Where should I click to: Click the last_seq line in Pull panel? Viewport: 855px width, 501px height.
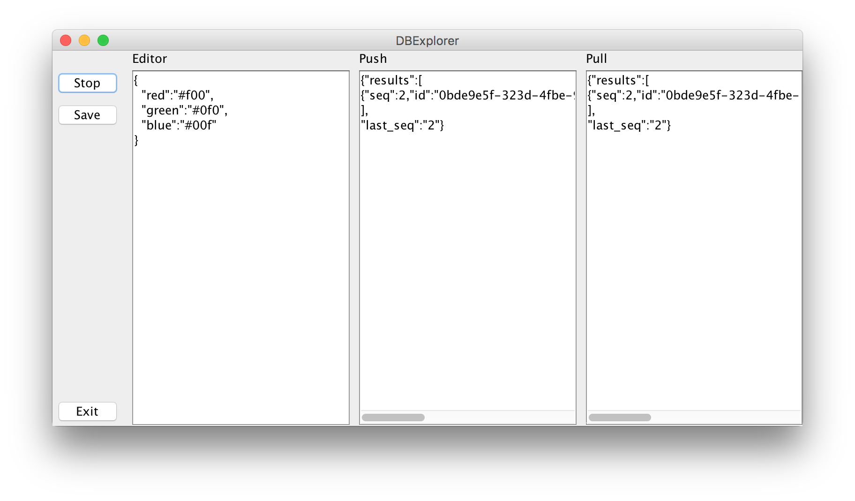[x=629, y=125]
